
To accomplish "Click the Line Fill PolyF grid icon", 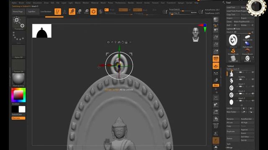I will tap(216, 126).
